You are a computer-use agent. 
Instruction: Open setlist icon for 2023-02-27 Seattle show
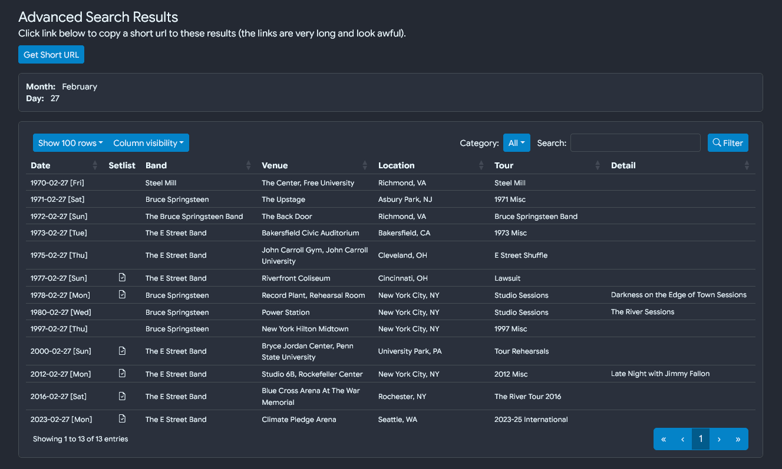122,419
